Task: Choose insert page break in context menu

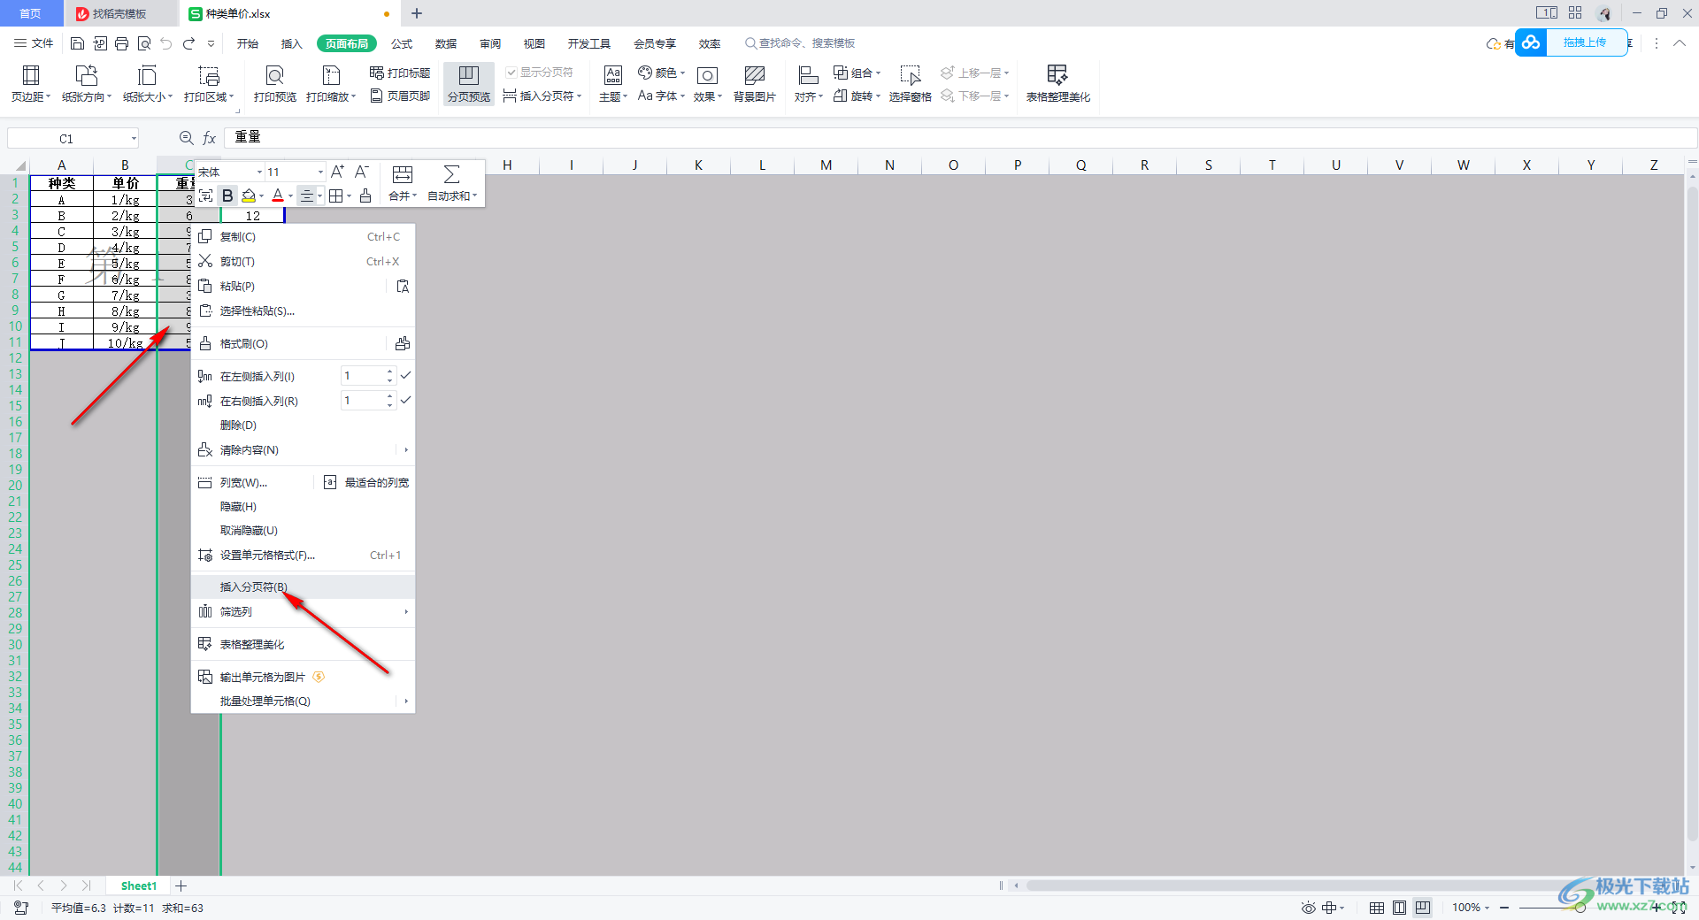Action: (303, 587)
